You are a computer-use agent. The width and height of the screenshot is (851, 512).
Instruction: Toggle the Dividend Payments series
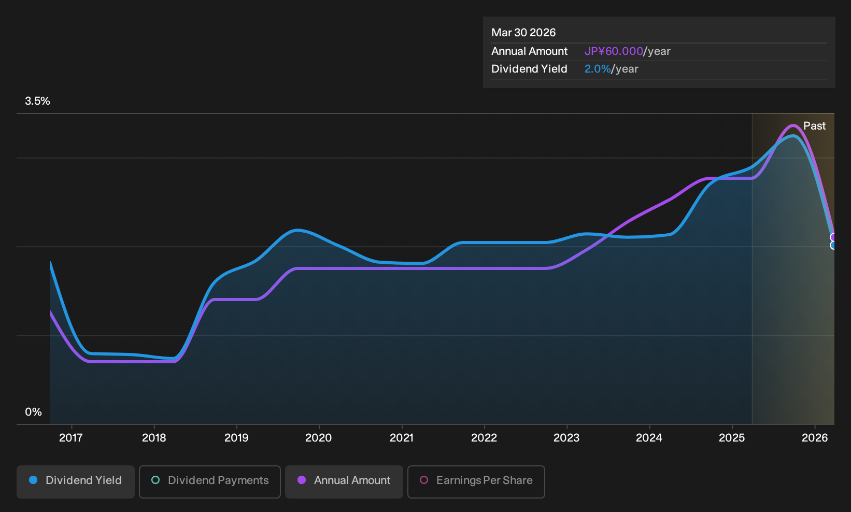[210, 481]
